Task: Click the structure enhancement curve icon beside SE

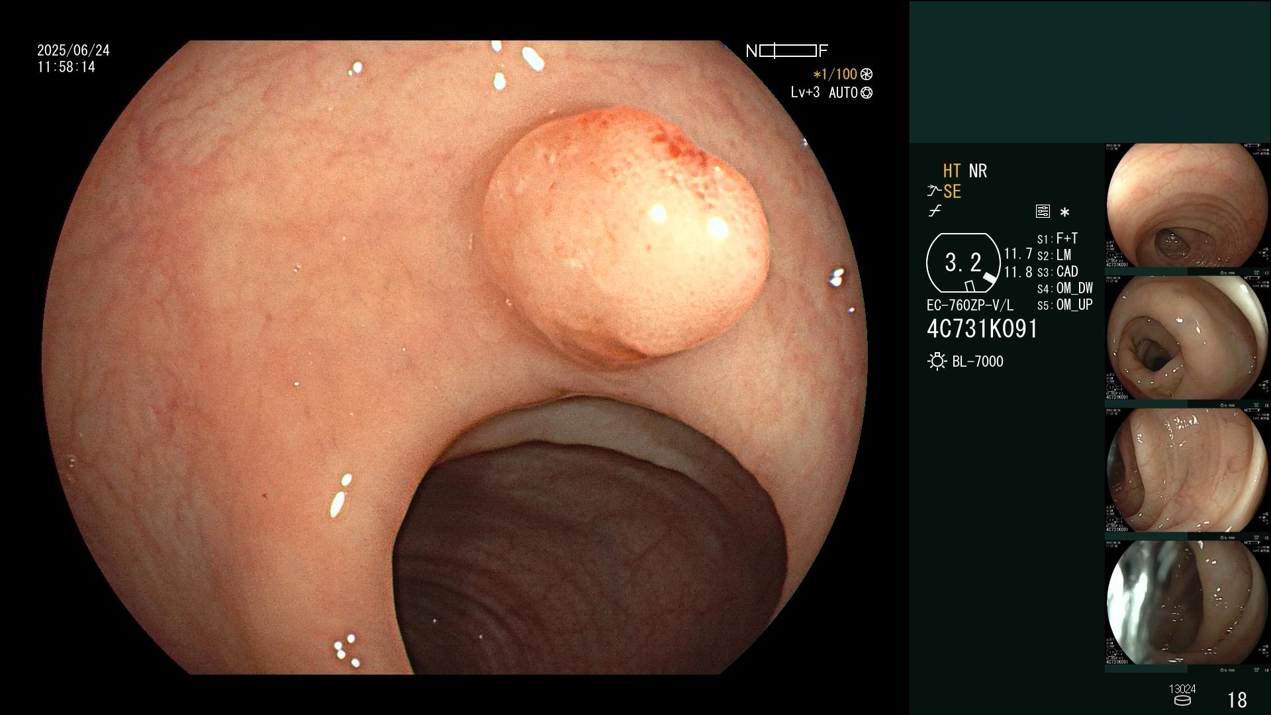Action: (x=934, y=191)
